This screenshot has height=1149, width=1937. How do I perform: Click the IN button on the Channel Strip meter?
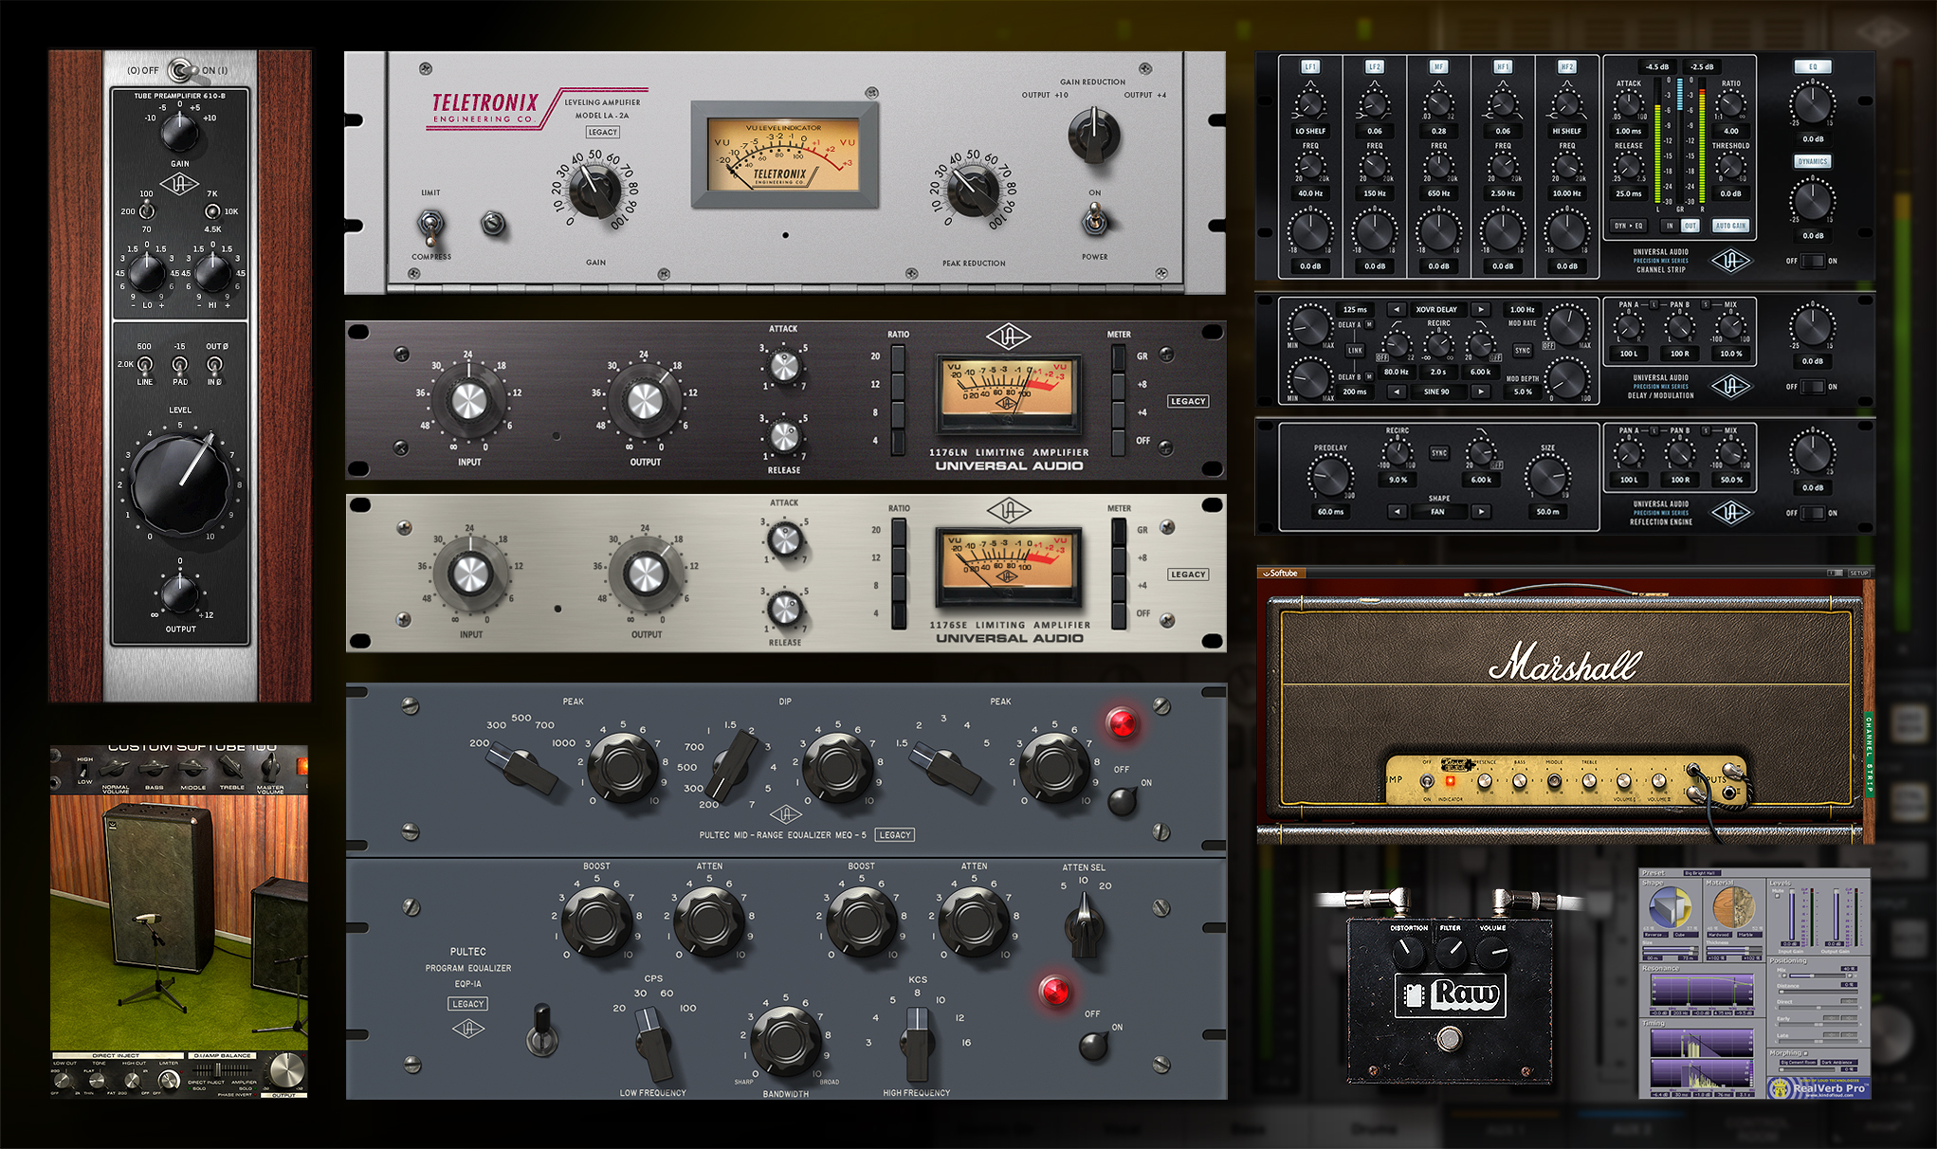1670,226
